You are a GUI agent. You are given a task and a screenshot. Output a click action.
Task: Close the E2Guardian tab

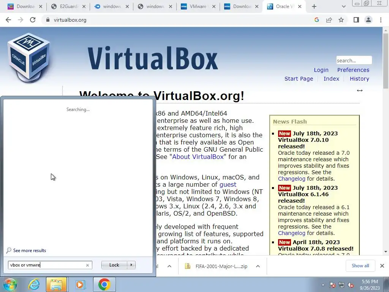(84, 7)
